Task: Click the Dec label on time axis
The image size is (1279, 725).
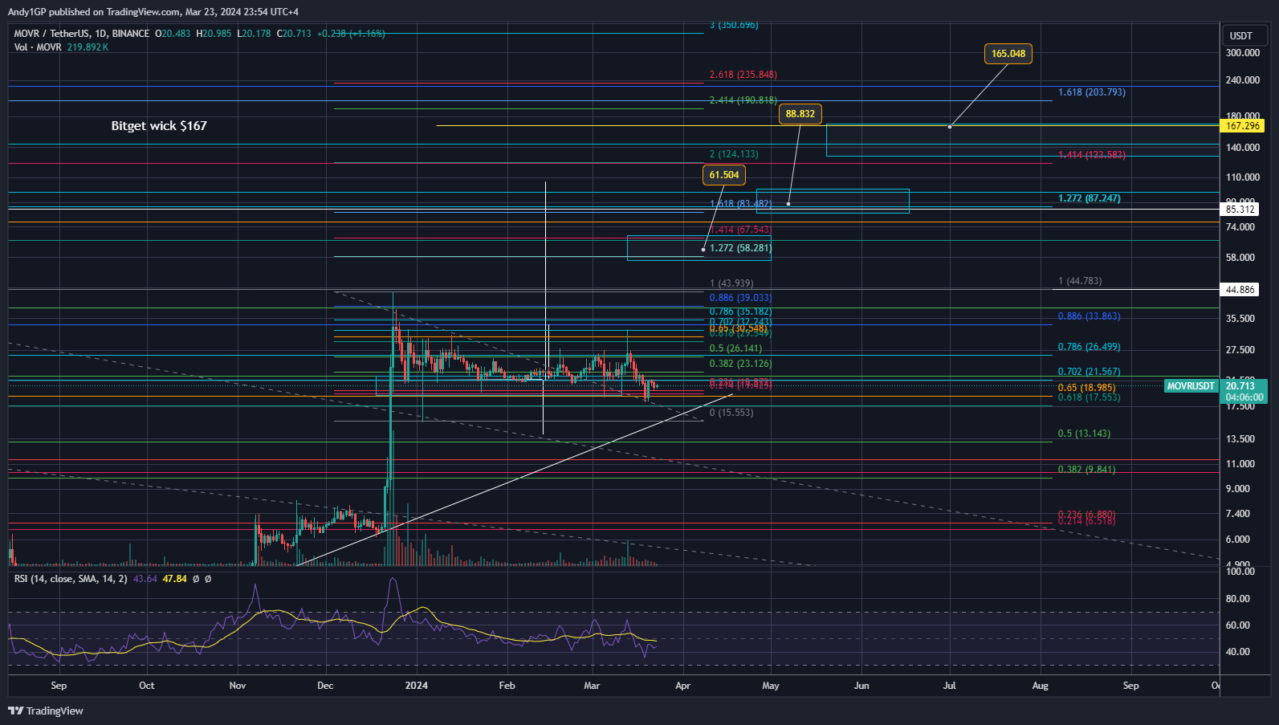Action: pyautogui.click(x=325, y=686)
